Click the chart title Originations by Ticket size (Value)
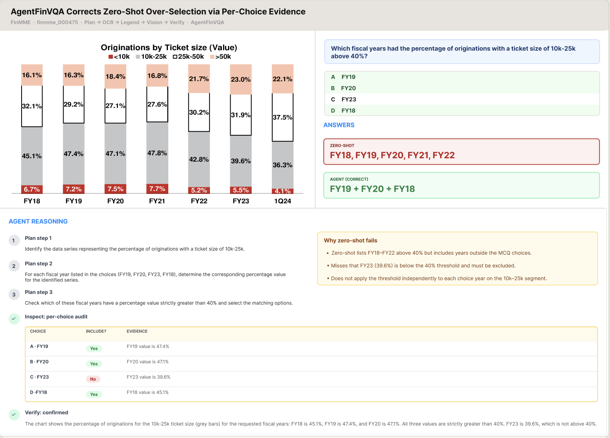The image size is (610, 438). (x=169, y=48)
